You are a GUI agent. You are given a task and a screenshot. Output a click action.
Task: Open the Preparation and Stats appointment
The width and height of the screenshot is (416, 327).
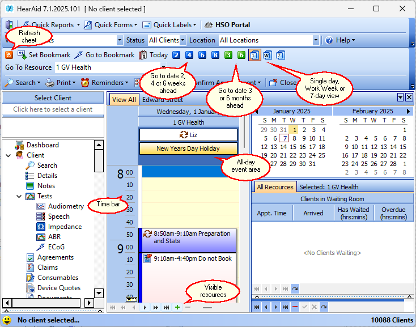pyautogui.click(x=189, y=240)
